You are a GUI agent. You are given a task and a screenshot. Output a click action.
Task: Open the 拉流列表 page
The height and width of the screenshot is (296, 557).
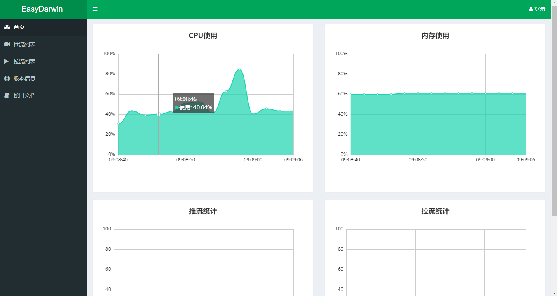[24, 61]
